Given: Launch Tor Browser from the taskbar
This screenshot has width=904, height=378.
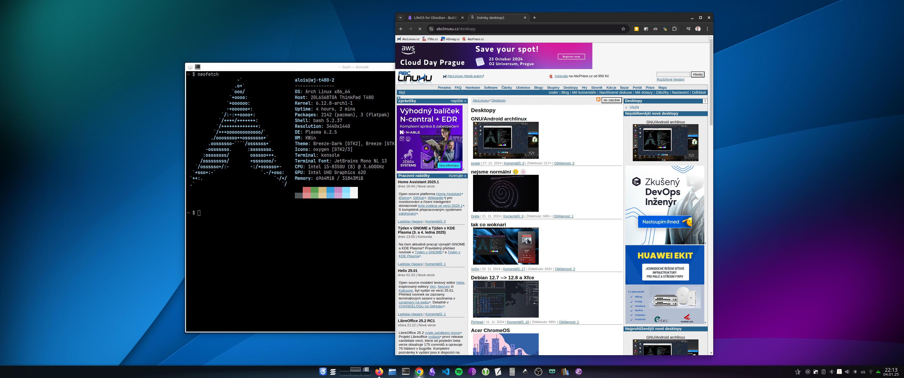Looking at the screenshot, I should (472, 372).
